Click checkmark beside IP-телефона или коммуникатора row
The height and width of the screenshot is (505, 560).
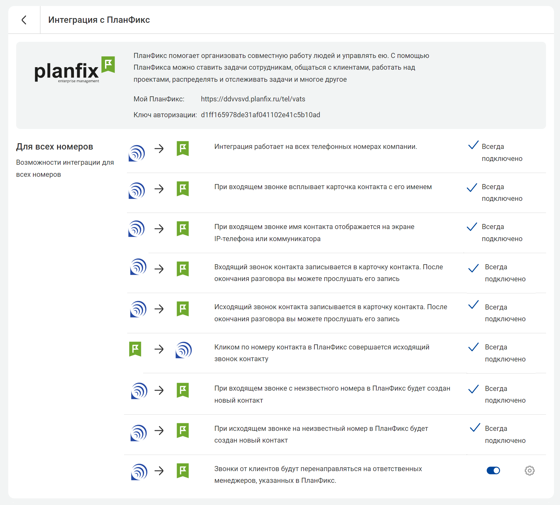[472, 227]
